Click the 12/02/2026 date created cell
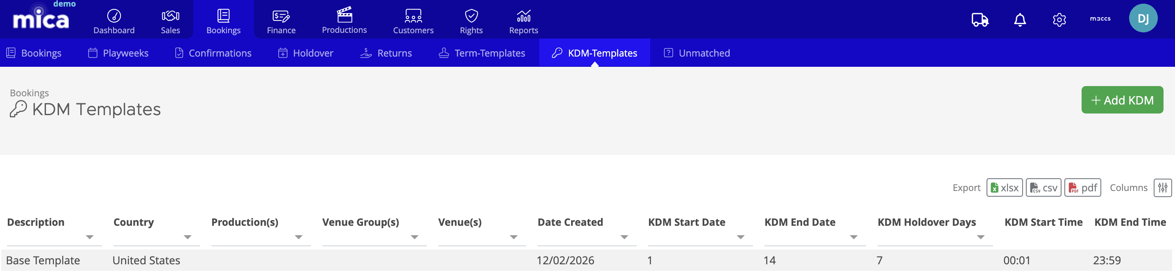Viewport: 1175px width, 277px height. tap(565, 260)
